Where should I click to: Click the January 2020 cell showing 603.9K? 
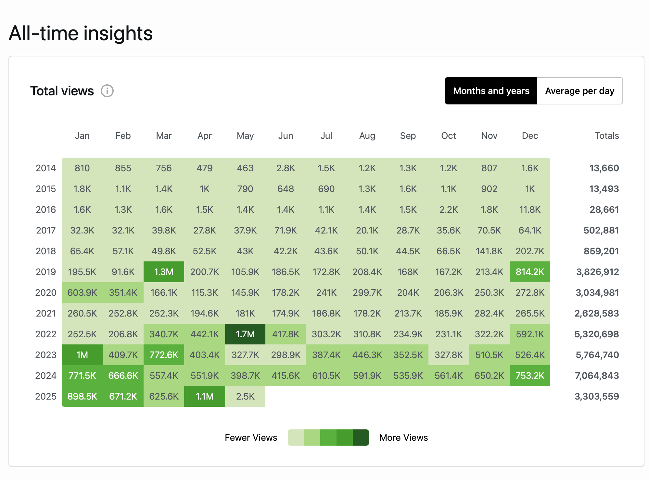[x=82, y=293]
